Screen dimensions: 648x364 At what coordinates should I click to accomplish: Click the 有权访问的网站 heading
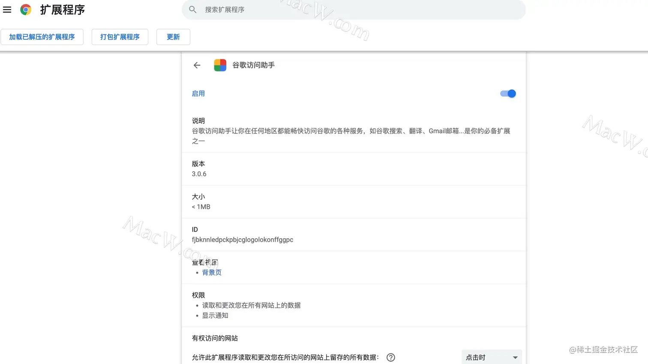[215, 338]
